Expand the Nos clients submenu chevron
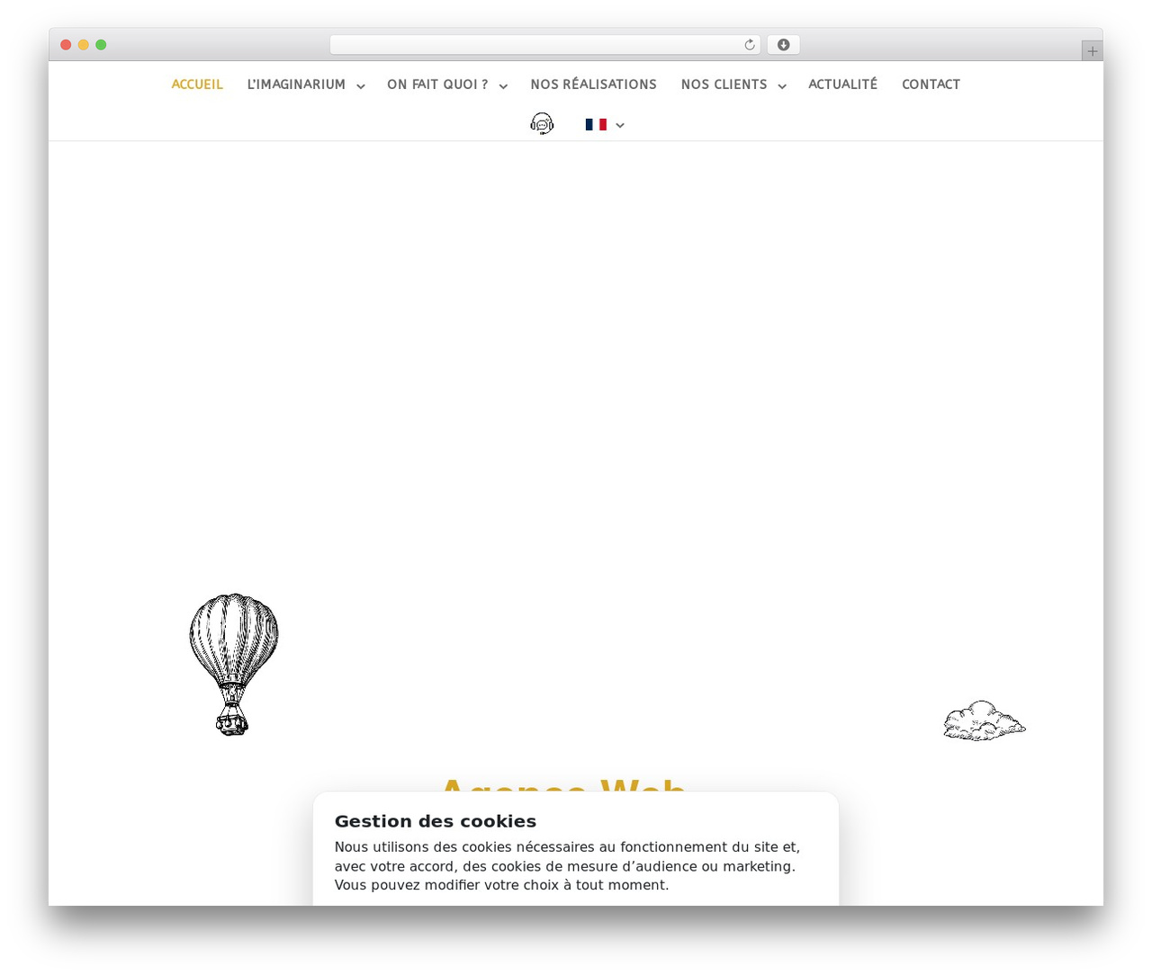The image size is (1152, 975). click(782, 86)
